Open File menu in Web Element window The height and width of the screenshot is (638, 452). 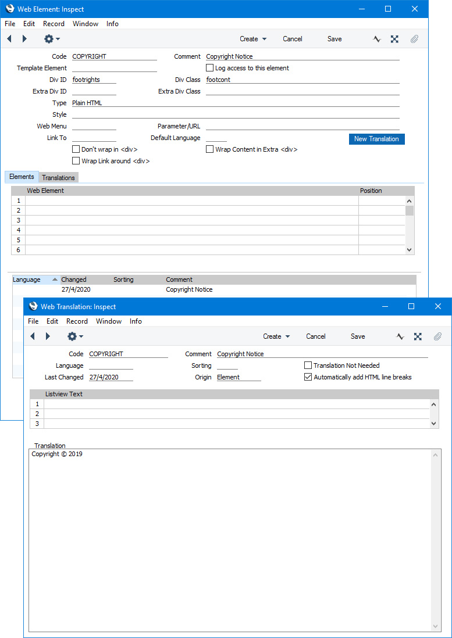tap(10, 24)
